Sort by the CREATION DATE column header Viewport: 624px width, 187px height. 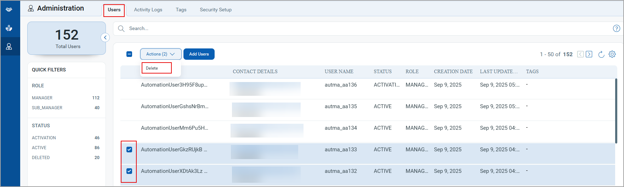pyautogui.click(x=453, y=71)
